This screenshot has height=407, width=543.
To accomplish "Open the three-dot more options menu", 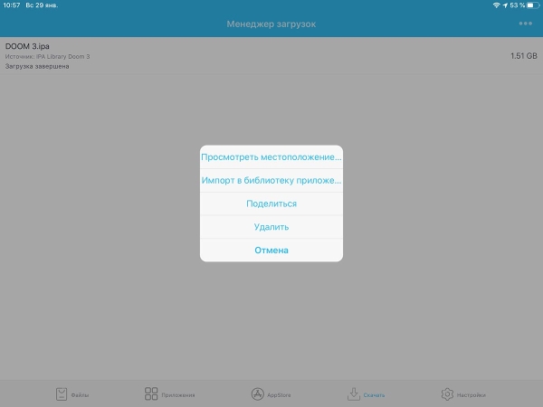I will [526, 24].
